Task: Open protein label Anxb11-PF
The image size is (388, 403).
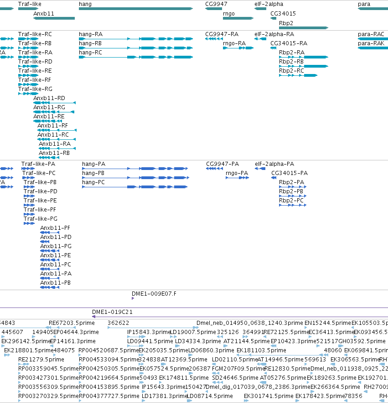Action: [x=55, y=228]
